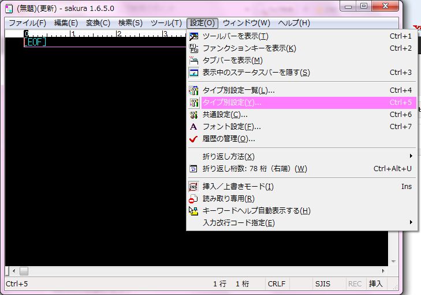Select 折り返し桁数: 78 桁（右端）entry

click(301, 169)
